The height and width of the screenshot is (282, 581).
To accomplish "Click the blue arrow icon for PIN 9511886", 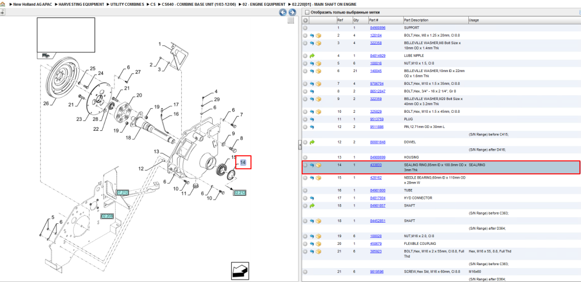I will click(311, 127).
